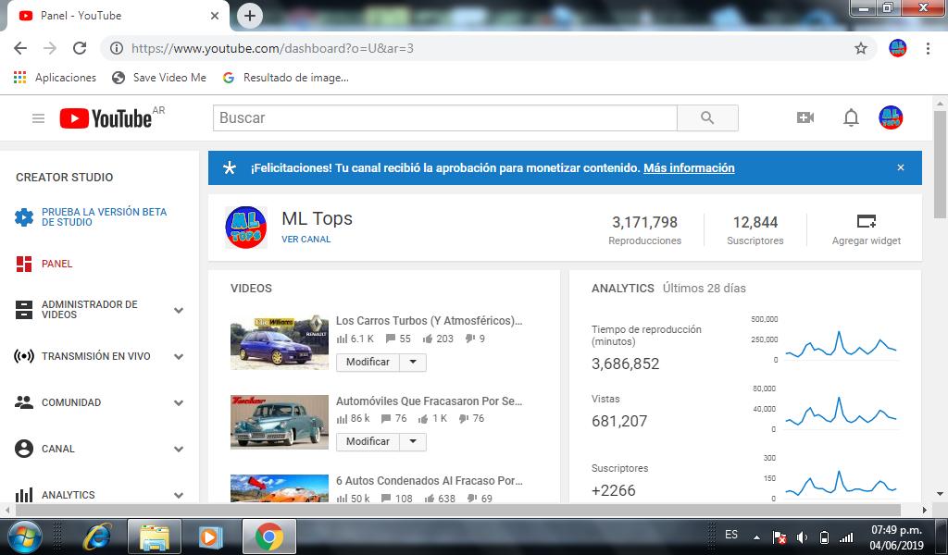
Task: Open the create video camera icon
Action: pos(805,117)
